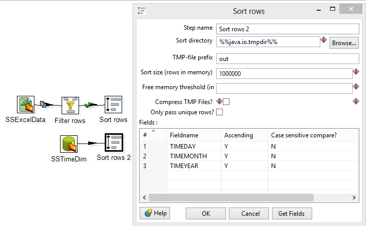
Task: Click the Fields table scroll left arrow
Action: [x=144, y=198]
